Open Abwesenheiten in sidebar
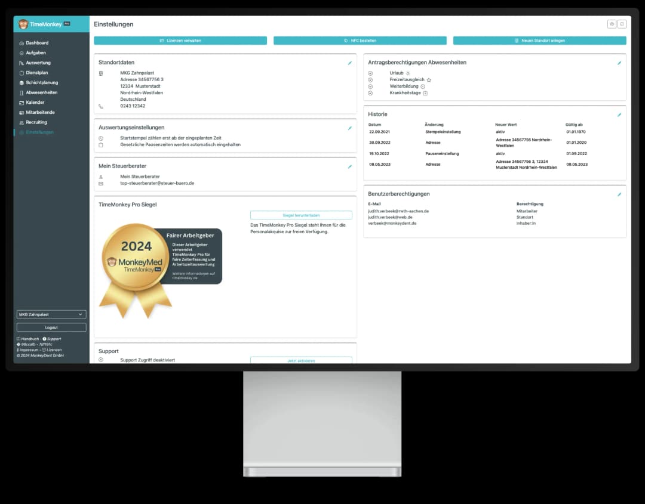The image size is (645, 504). [42, 92]
